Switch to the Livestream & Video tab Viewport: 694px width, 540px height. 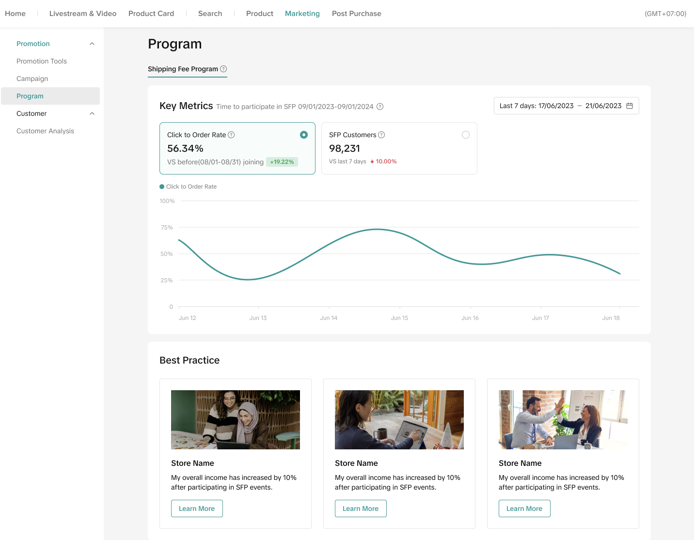(83, 14)
